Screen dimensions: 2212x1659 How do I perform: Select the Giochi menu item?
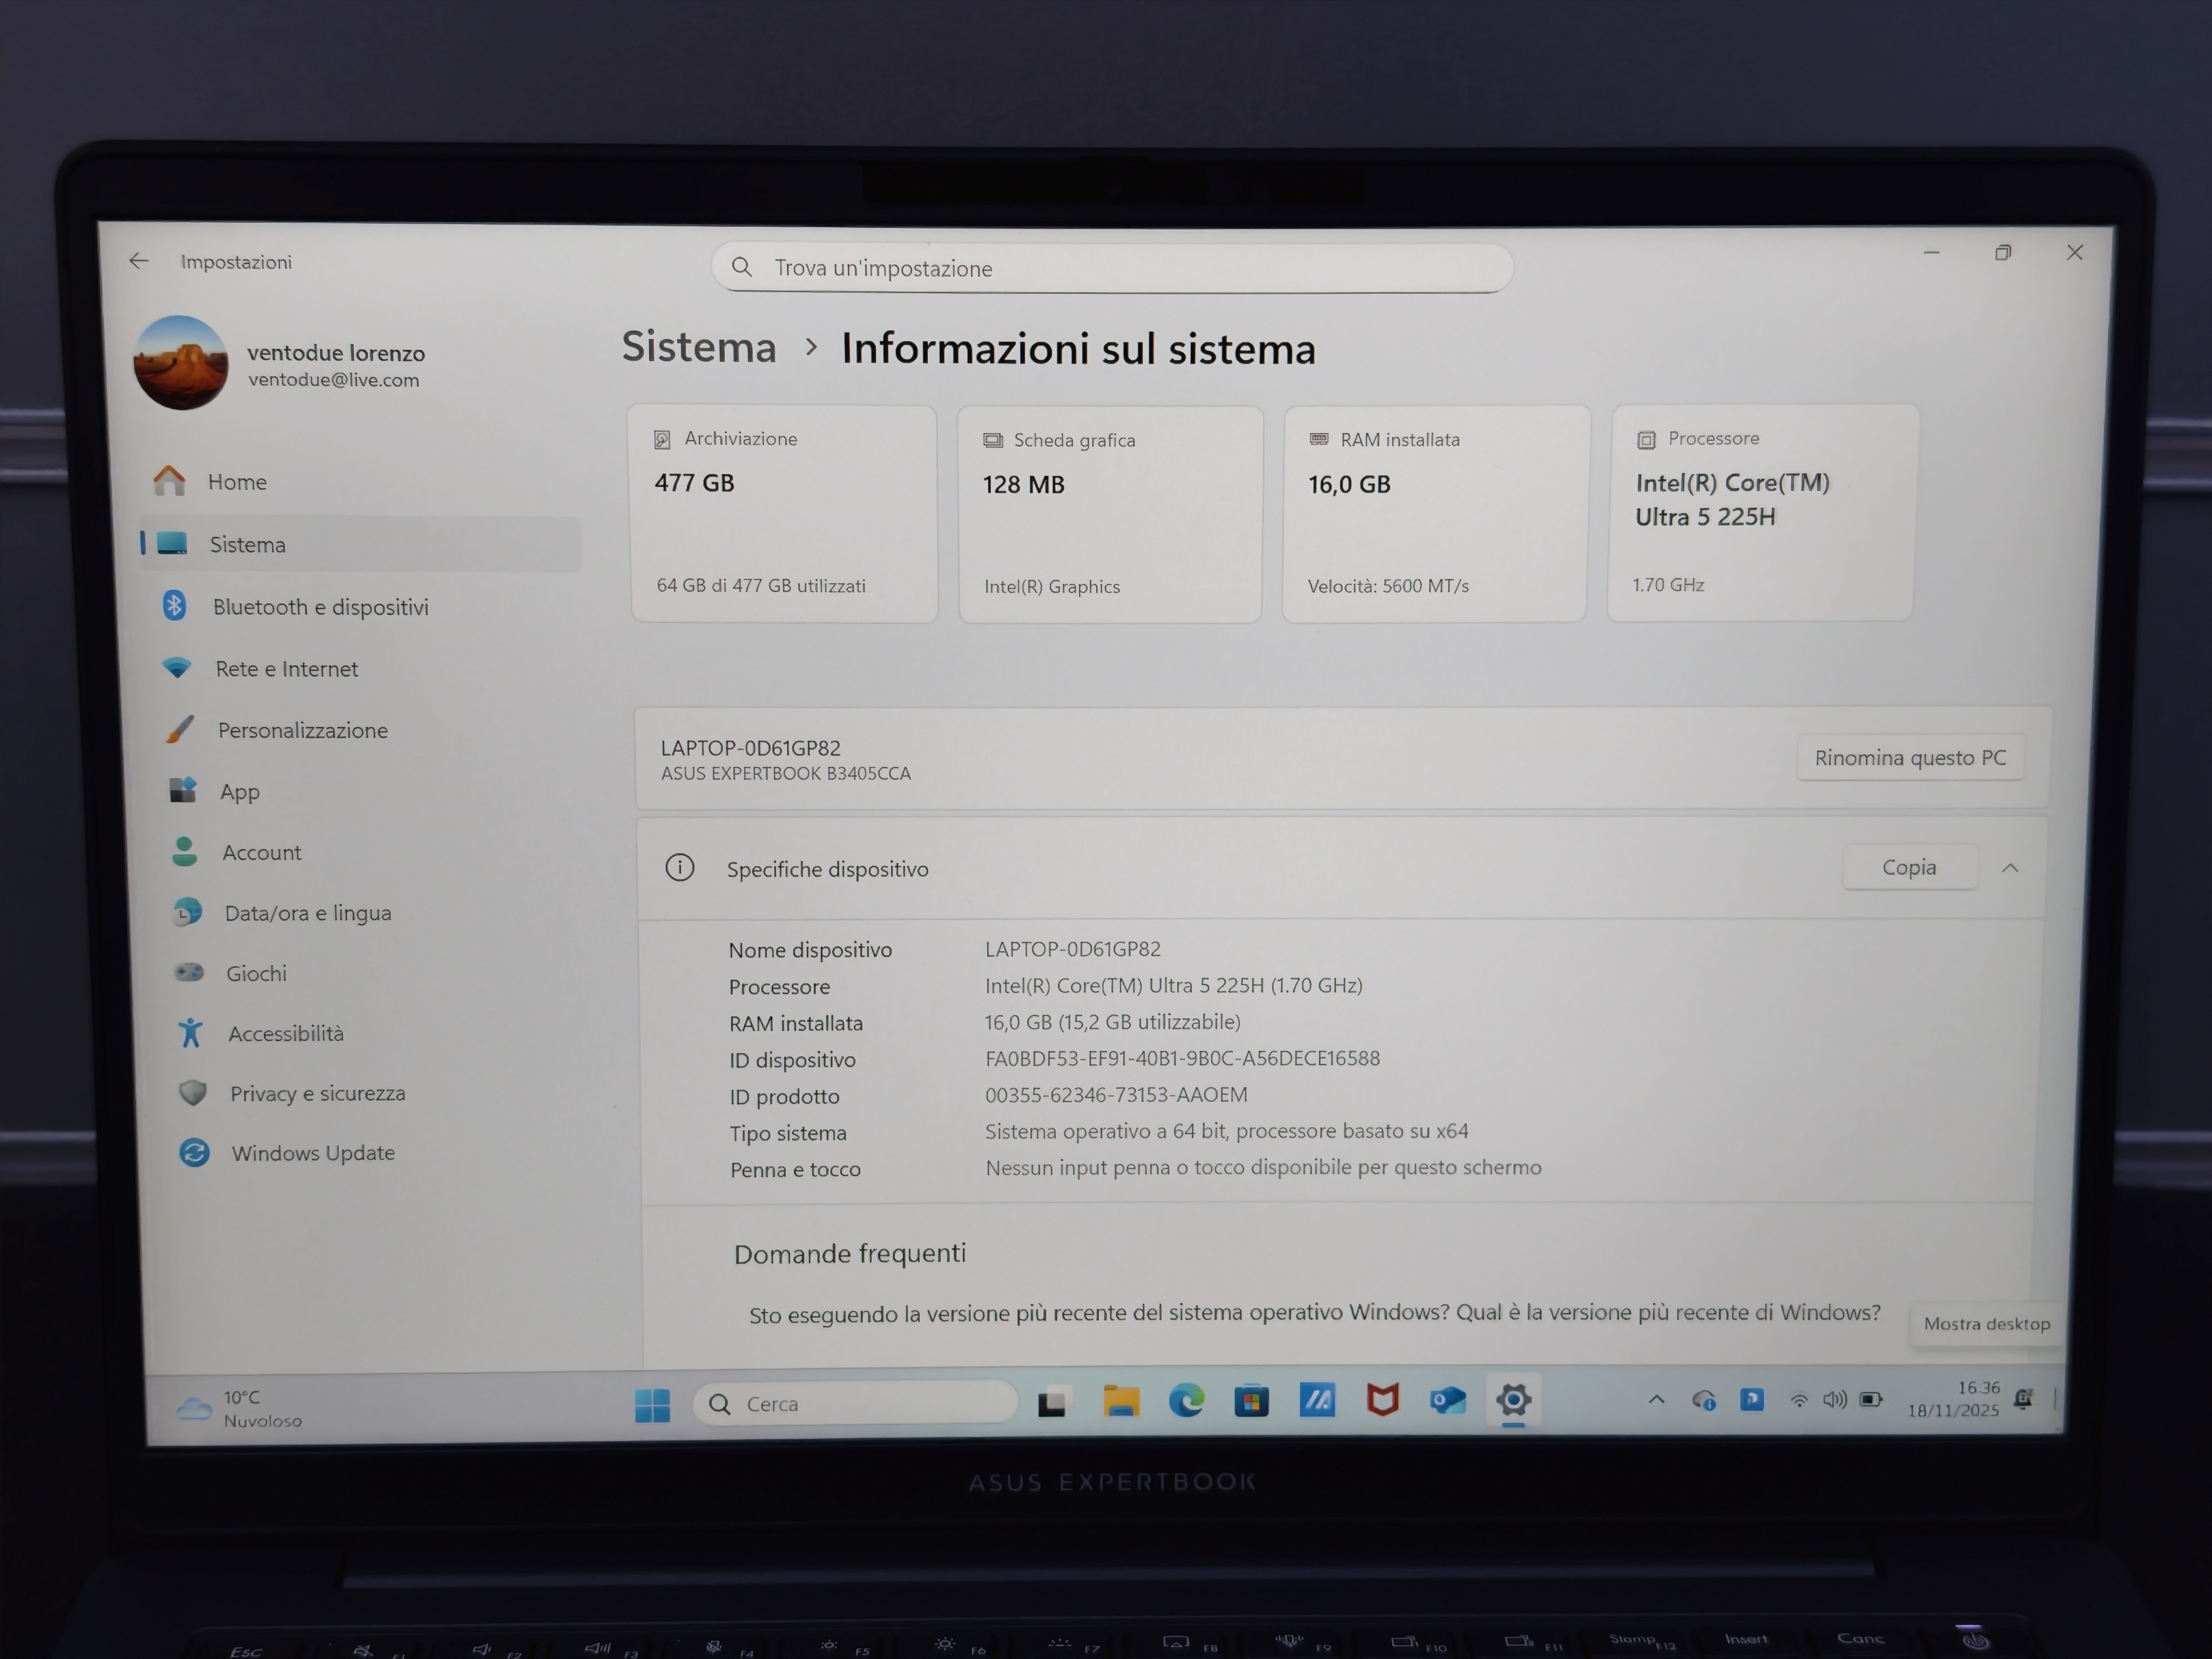click(x=256, y=973)
